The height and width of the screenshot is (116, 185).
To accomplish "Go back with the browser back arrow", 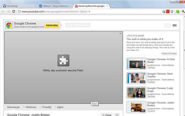I will [3, 11].
